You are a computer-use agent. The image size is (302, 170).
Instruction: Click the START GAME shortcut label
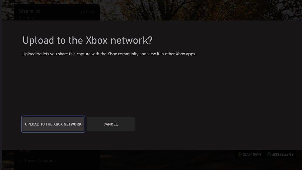tap(251, 154)
